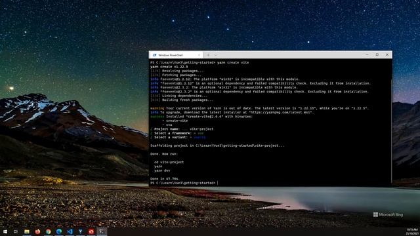Open File Explorer from the taskbar

pyautogui.click(x=27, y=231)
